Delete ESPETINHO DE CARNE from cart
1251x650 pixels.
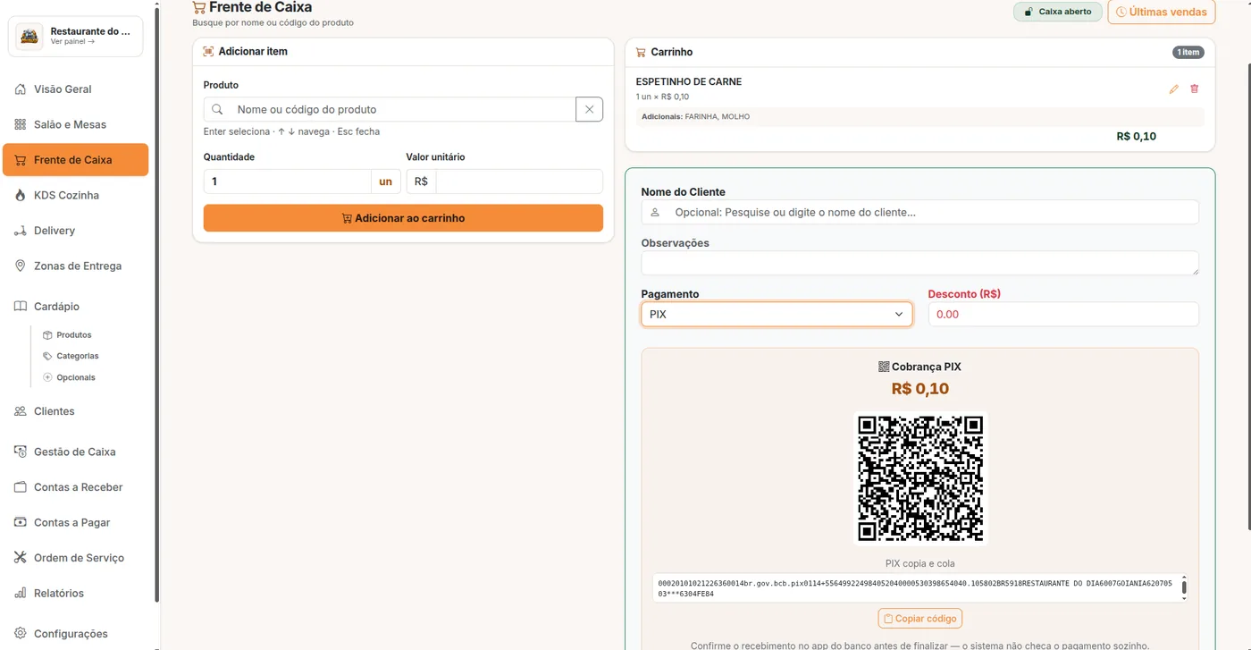tap(1195, 89)
